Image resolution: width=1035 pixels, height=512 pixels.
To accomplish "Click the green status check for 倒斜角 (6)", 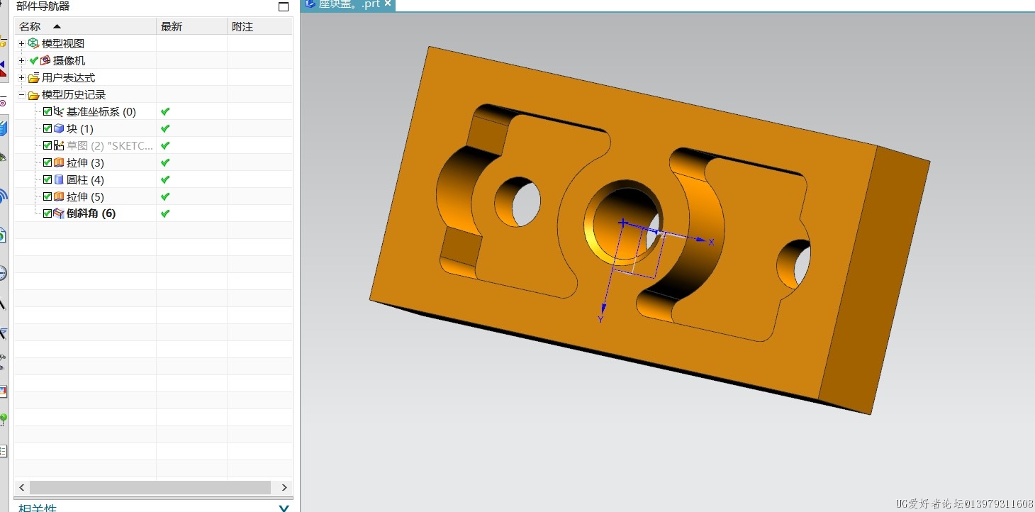I will 165,213.
